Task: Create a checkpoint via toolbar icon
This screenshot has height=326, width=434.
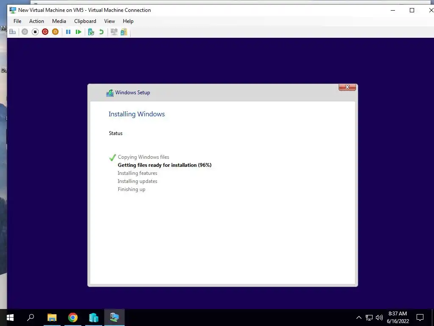Action: [x=91, y=32]
